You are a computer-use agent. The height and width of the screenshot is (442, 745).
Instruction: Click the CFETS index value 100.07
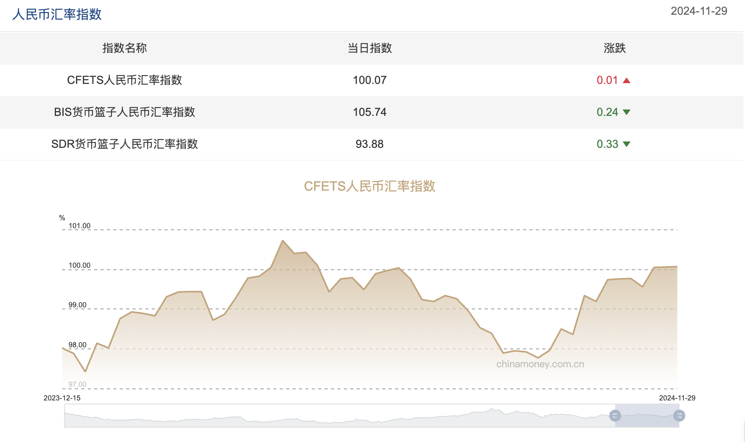point(370,80)
